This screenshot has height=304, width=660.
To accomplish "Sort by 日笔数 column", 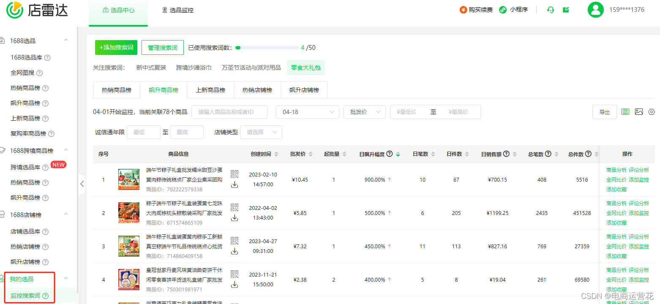I will click(433, 154).
